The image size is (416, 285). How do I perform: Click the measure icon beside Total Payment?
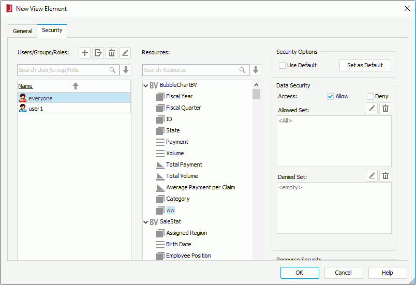tap(160, 165)
